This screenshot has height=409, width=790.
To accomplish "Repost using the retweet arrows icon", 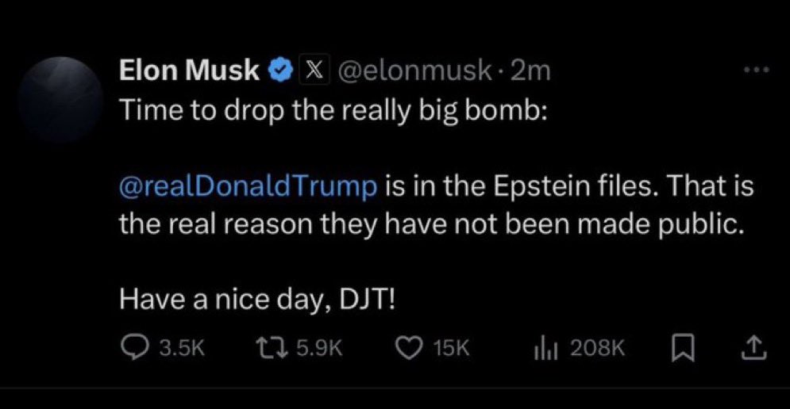I will point(271,348).
